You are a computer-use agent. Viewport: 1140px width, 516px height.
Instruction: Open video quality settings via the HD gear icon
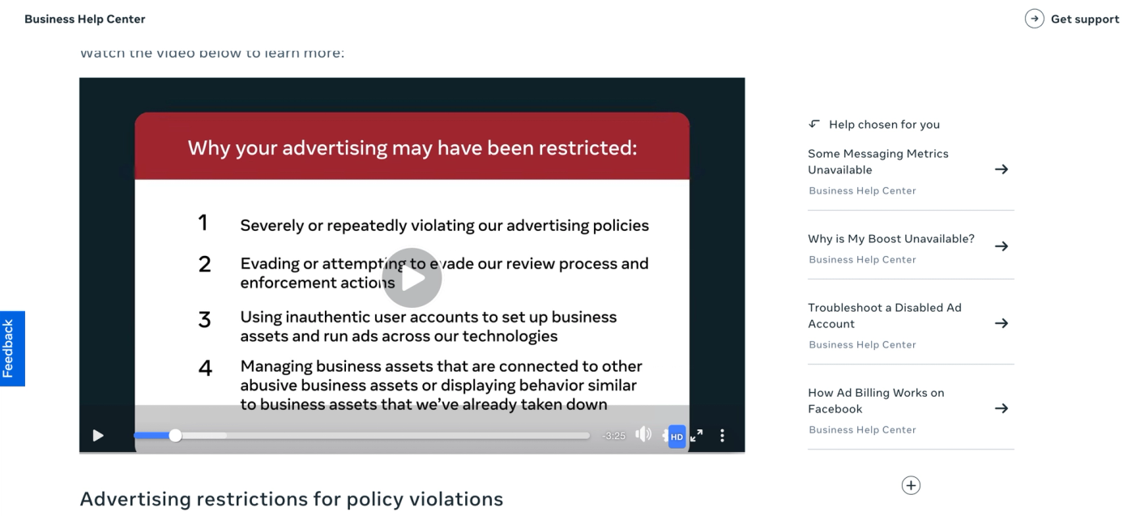tap(674, 437)
